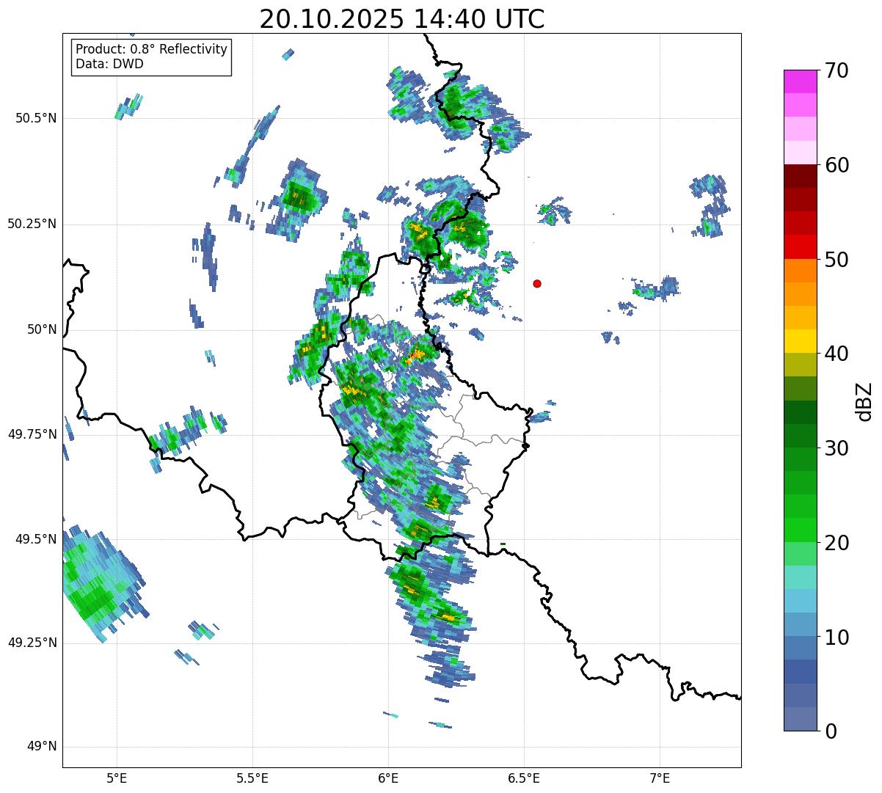Click the 6.5°E longitude label
This screenshot has height=793, width=882.
tap(524, 778)
